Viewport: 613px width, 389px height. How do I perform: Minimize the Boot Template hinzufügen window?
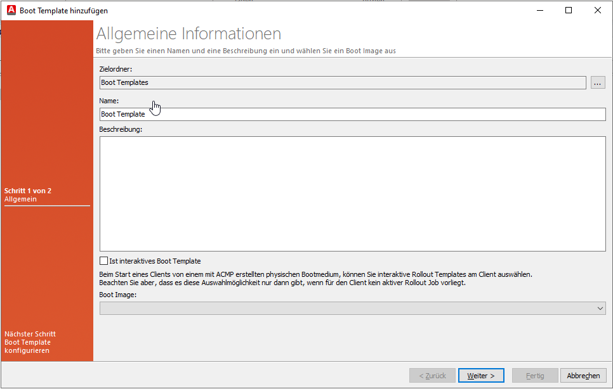(540, 10)
